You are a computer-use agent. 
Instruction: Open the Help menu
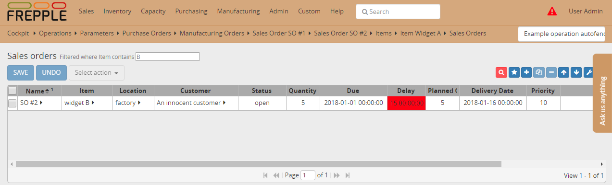(337, 11)
